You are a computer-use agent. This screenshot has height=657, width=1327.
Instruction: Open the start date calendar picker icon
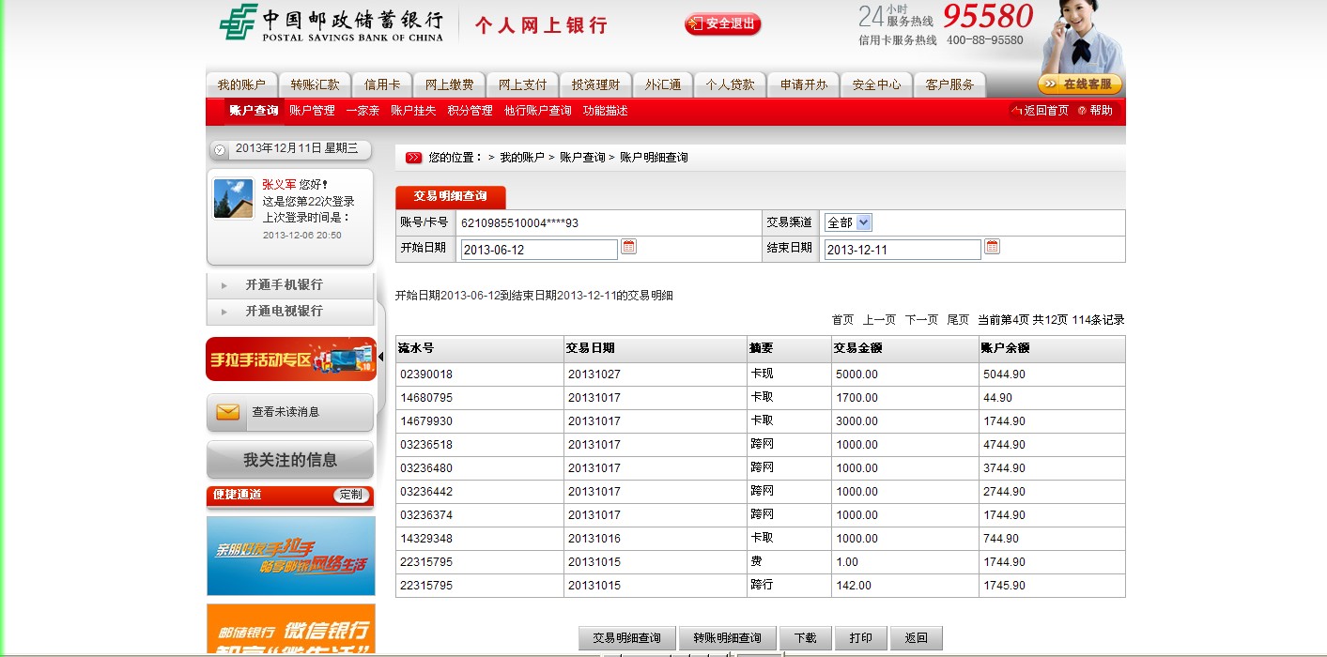pos(629,247)
